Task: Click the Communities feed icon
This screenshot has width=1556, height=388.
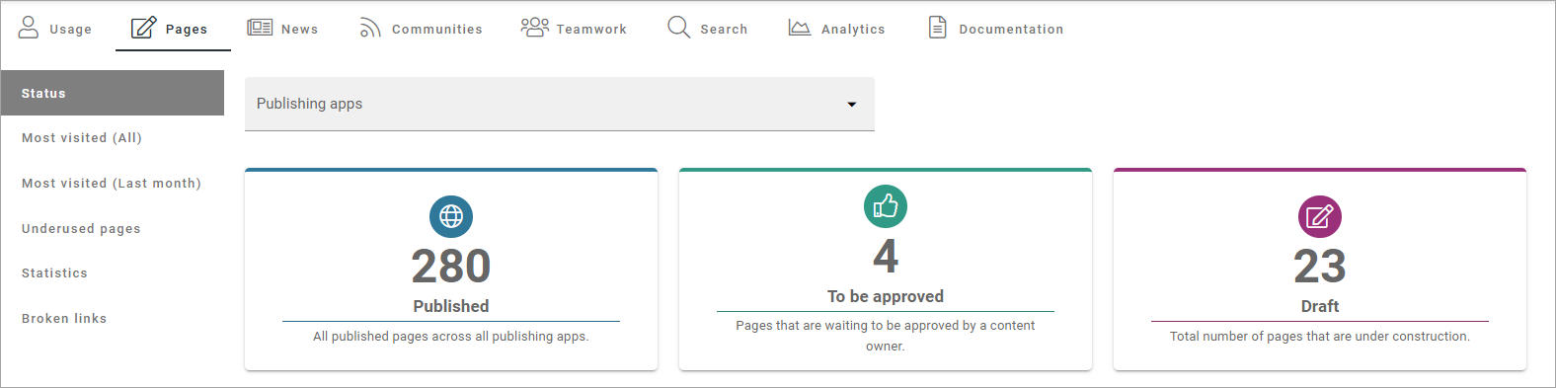Action: point(370,28)
